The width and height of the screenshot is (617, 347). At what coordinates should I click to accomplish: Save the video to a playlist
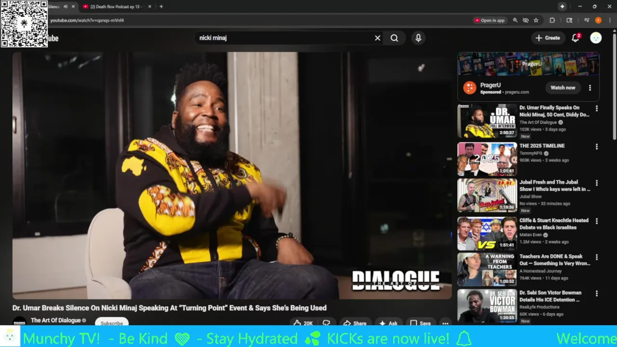click(x=420, y=323)
